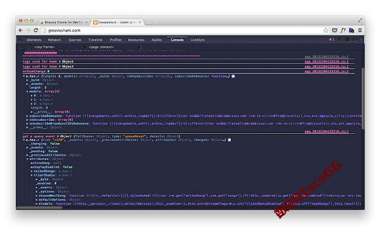Open the <page context> dropdown
Viewport: 380px width, 237px height.
point(114,47)
